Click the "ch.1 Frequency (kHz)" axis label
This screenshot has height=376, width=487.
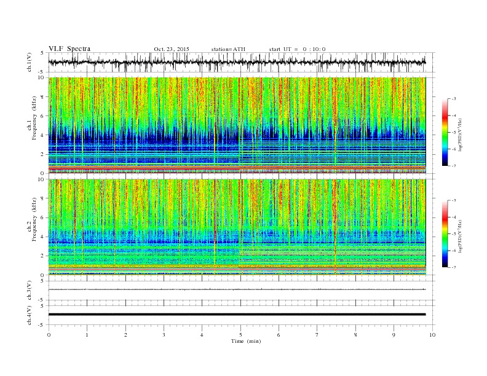pyautogui.click(x=32, y=118)
